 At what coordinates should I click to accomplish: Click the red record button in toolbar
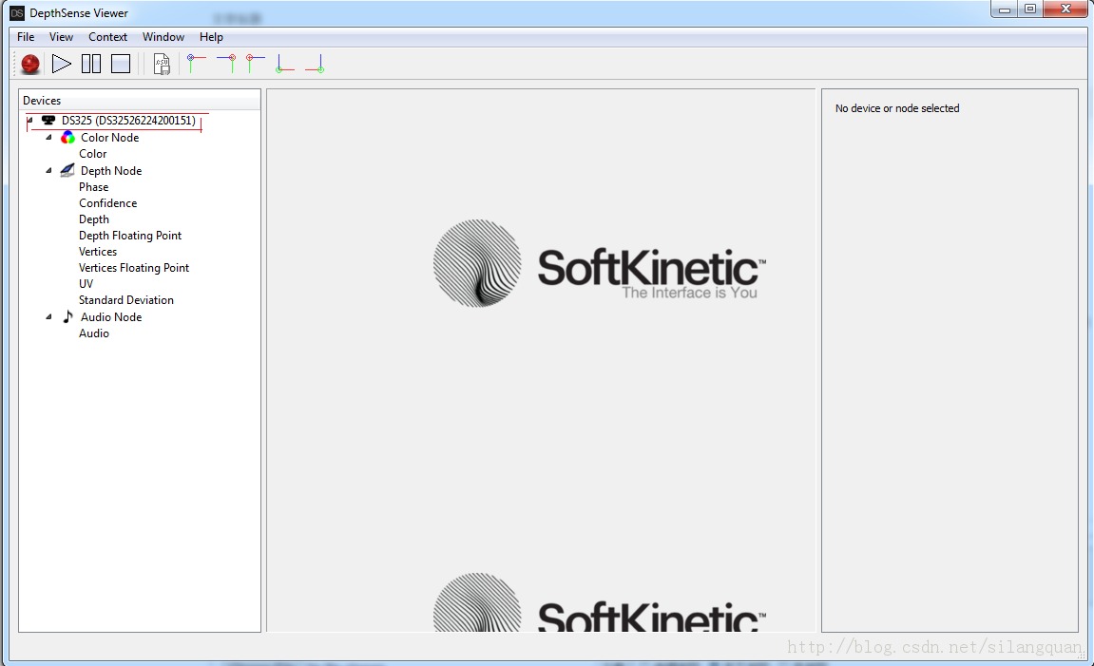coord(30,64)
